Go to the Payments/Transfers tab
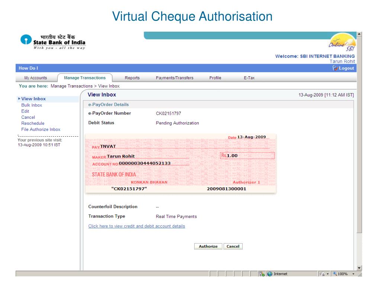 coord(175,78)
